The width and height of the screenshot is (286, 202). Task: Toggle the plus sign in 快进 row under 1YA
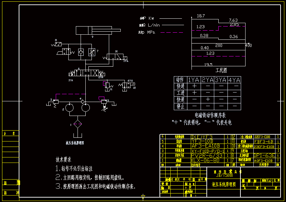[x=194, y=86]
